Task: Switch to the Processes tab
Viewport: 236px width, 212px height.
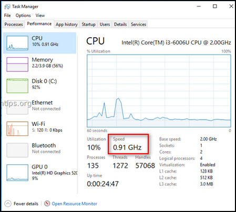Action: click(14, 24)
